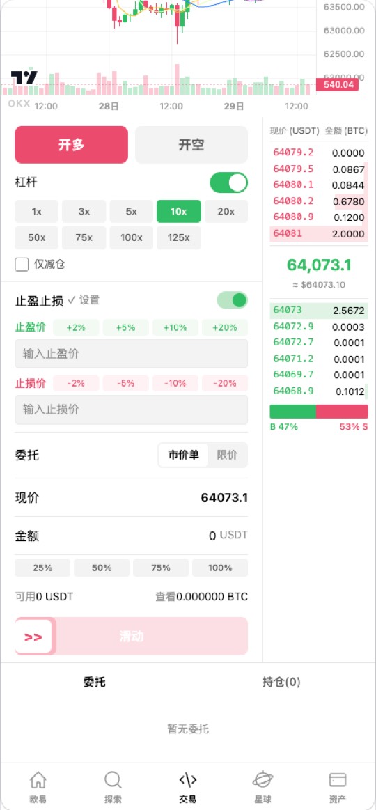Set leverage to 20x
Image resolution: width=376 pixels, height=810 pixels.
pos(226,211)
